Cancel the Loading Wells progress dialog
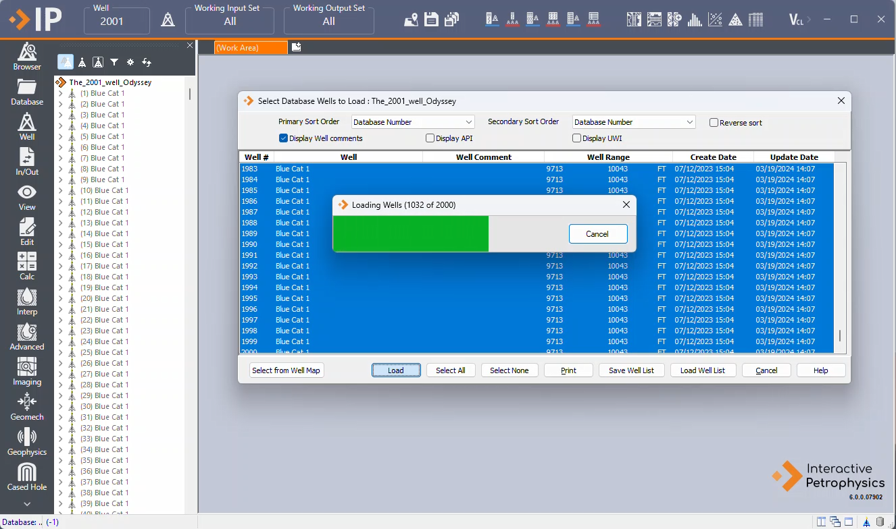 coord(597,234)
